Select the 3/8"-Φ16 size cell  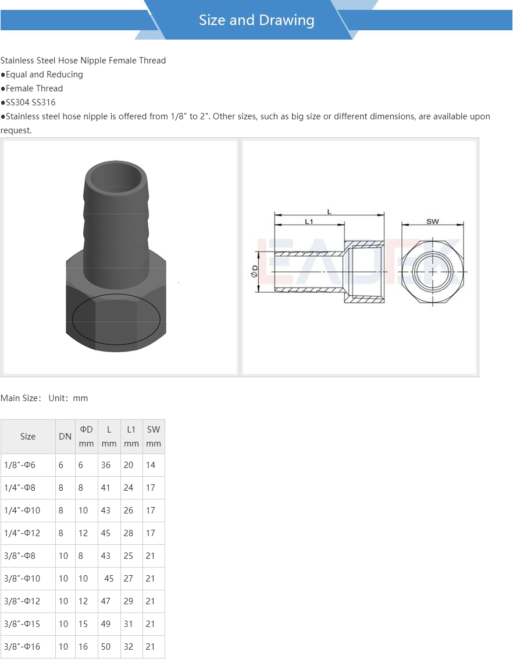click(28, 646)
